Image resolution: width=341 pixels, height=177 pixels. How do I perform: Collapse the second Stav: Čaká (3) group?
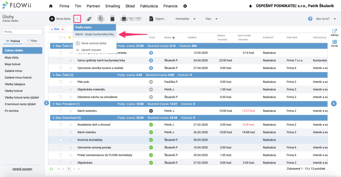click(54, 75)
